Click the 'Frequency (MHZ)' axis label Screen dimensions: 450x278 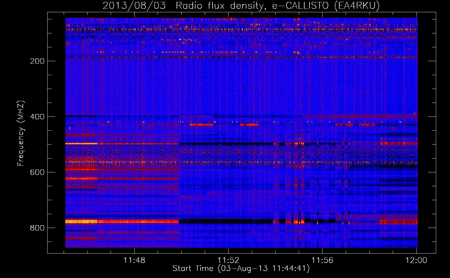pos(21,133)
